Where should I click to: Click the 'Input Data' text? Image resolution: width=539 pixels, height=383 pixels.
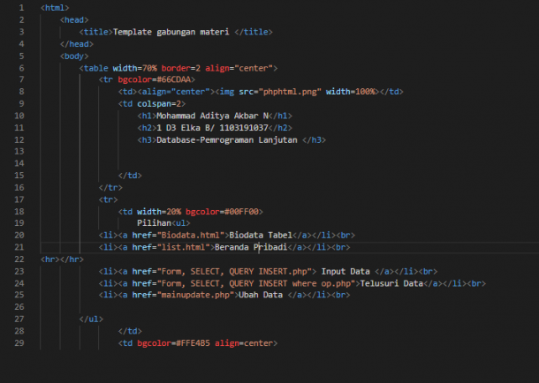[345, 272]
